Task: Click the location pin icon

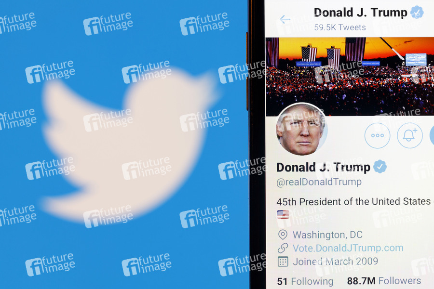Action: click(x=283, y=235)
